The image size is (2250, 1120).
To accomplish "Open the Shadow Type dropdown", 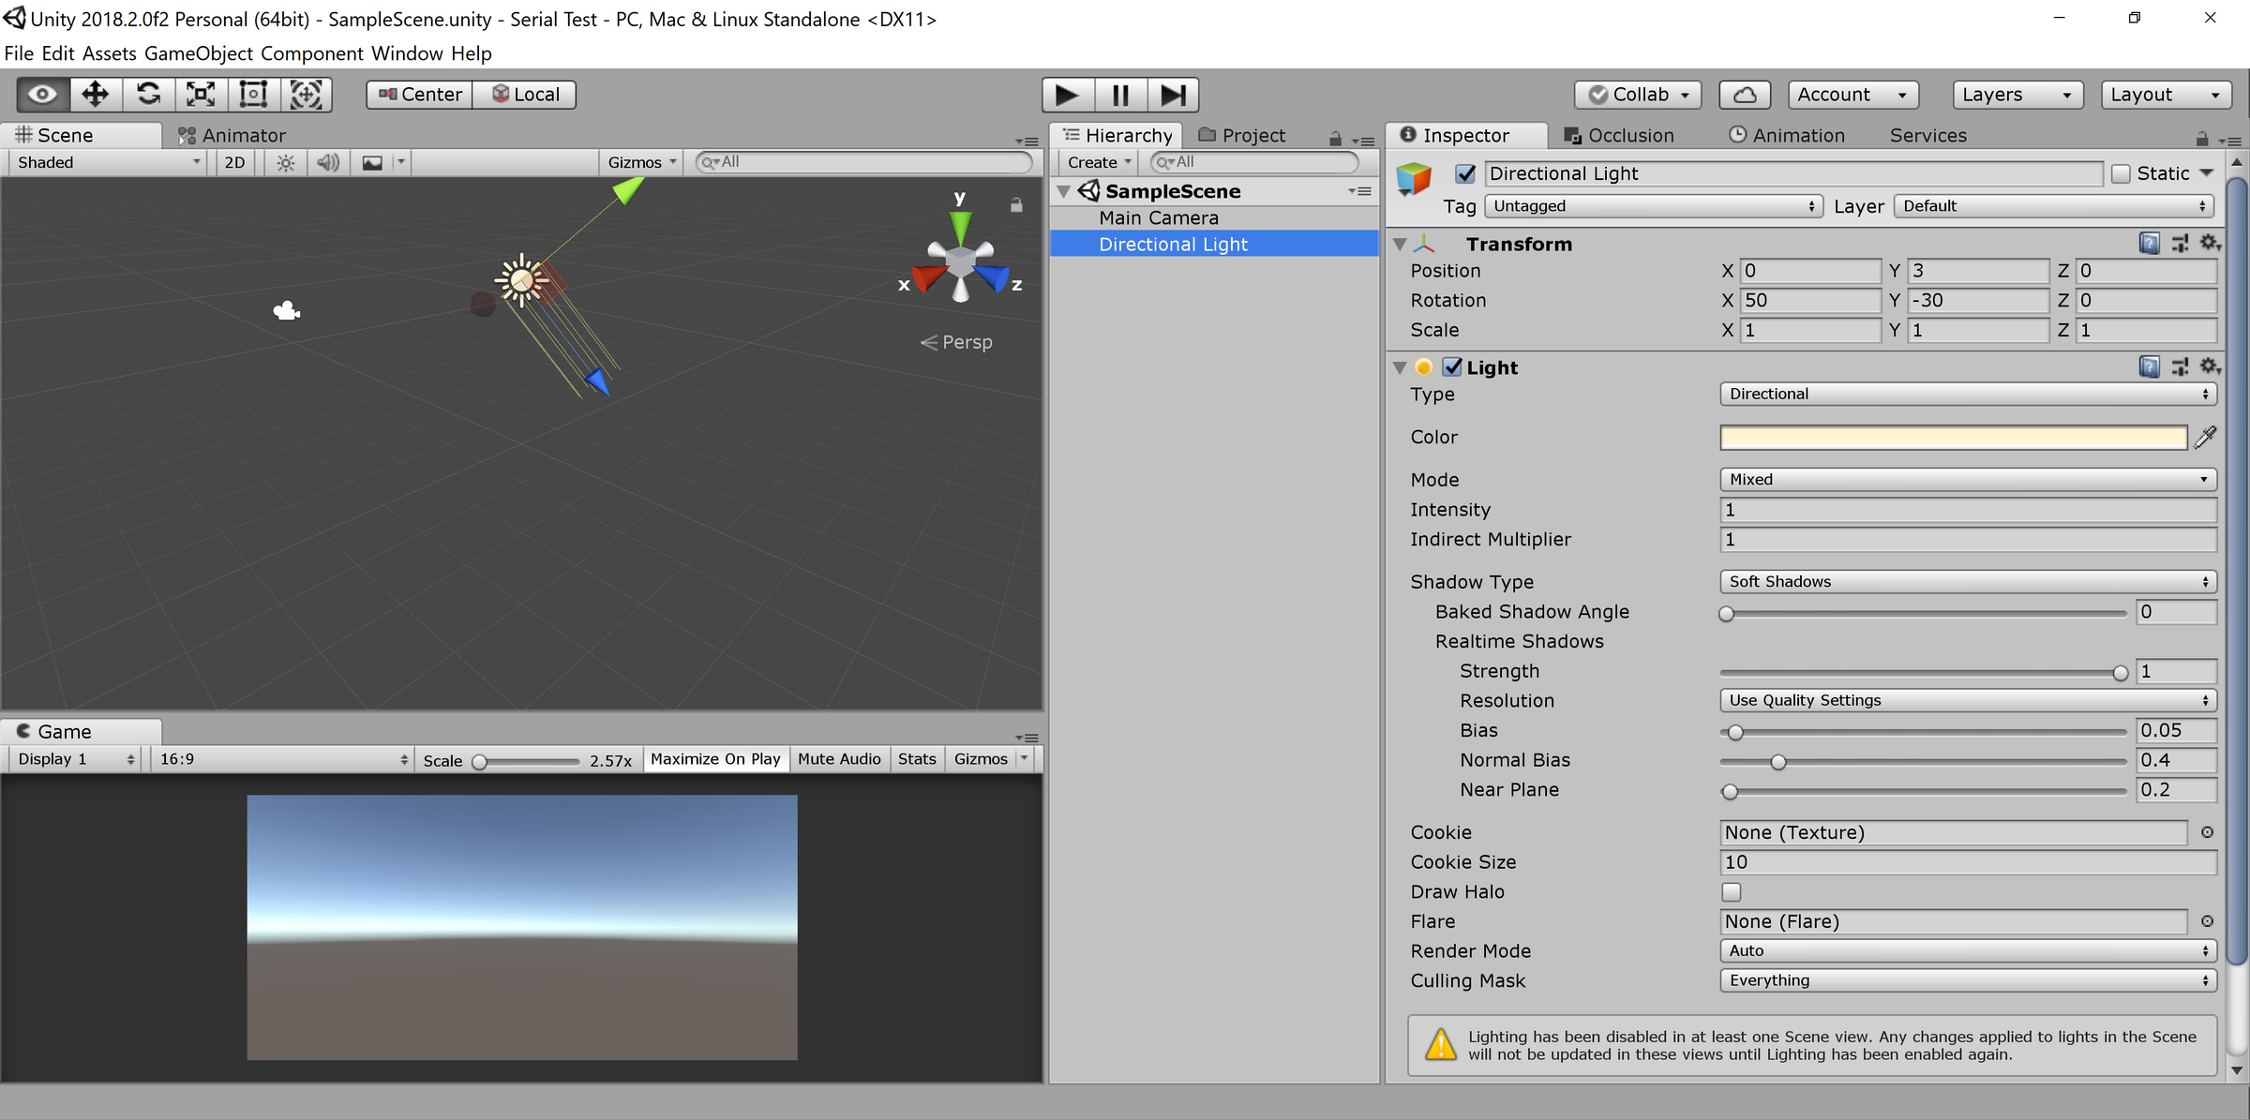I will tap(1966, 581).
